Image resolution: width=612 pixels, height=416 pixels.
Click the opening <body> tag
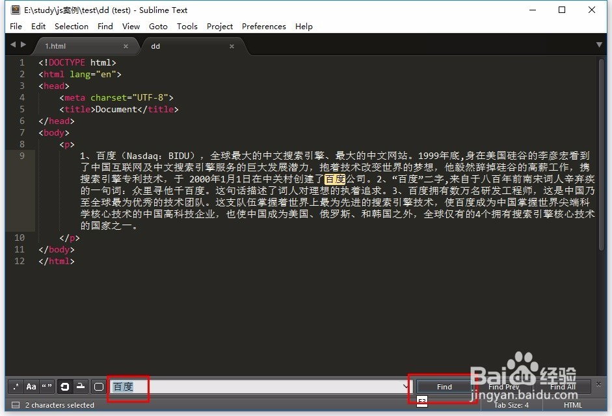[54, 132]
